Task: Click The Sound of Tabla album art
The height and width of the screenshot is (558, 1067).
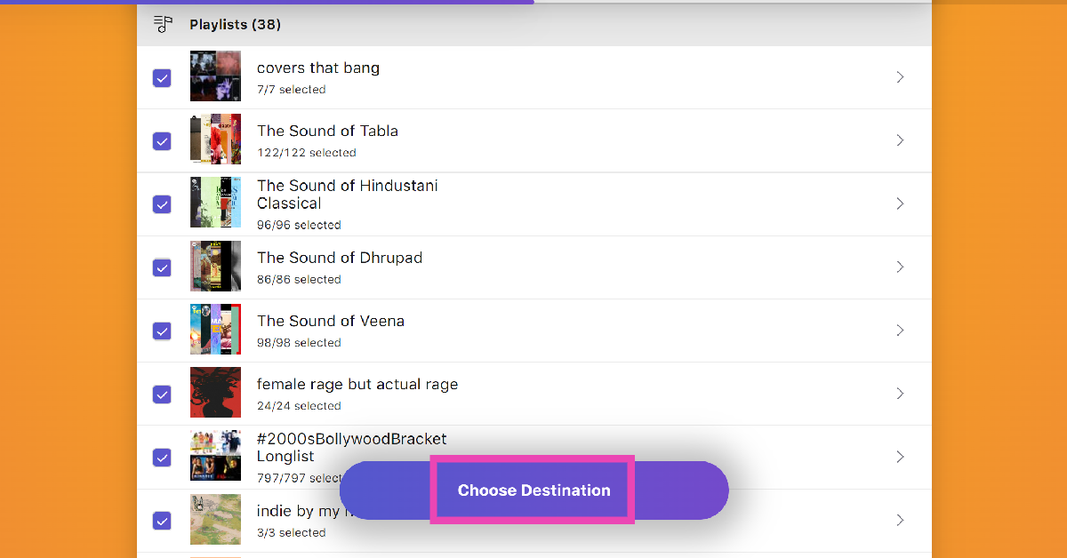Action: pos(215,139)
